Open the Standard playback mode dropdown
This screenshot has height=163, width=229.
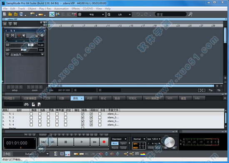point(119,139)
